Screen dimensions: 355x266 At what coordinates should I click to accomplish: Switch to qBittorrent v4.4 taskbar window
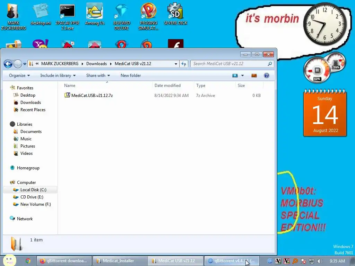point(232,261)
